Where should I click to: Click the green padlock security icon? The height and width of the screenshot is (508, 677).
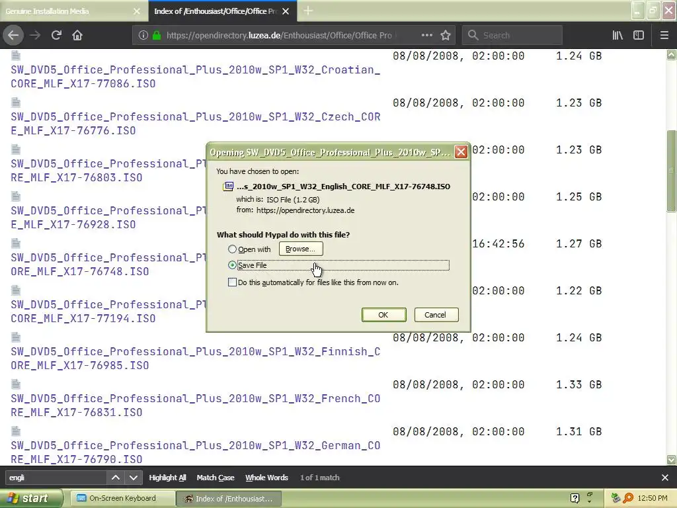click(157, 36)
